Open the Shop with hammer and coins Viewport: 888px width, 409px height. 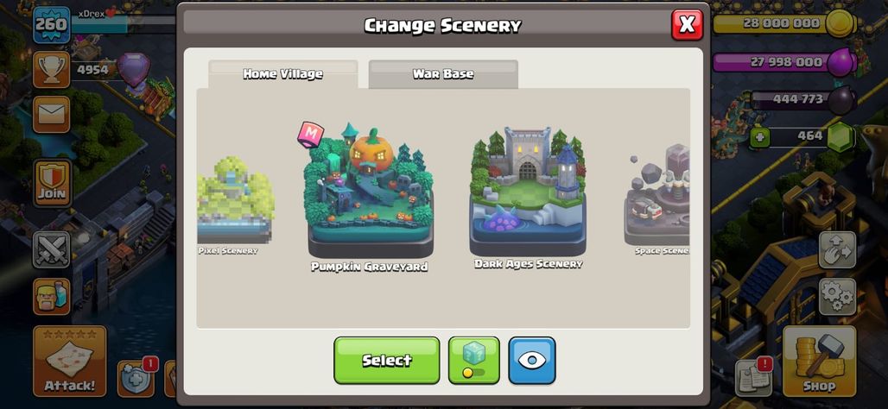pyautogui.click(x=819, y=361)
